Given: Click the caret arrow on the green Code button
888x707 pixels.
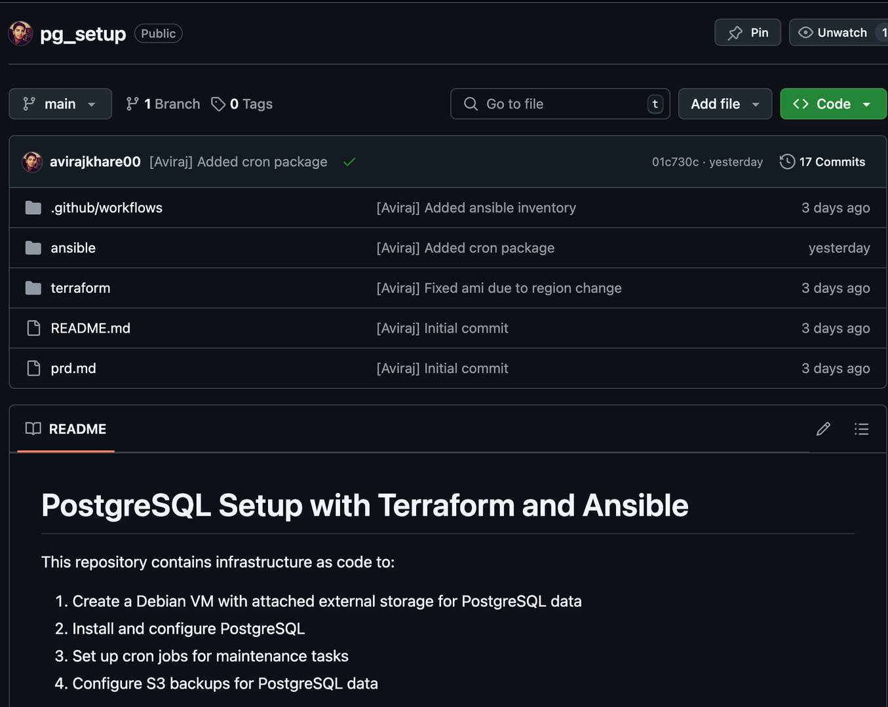Looking at the screenshot, I should click(x=866, y=105).
